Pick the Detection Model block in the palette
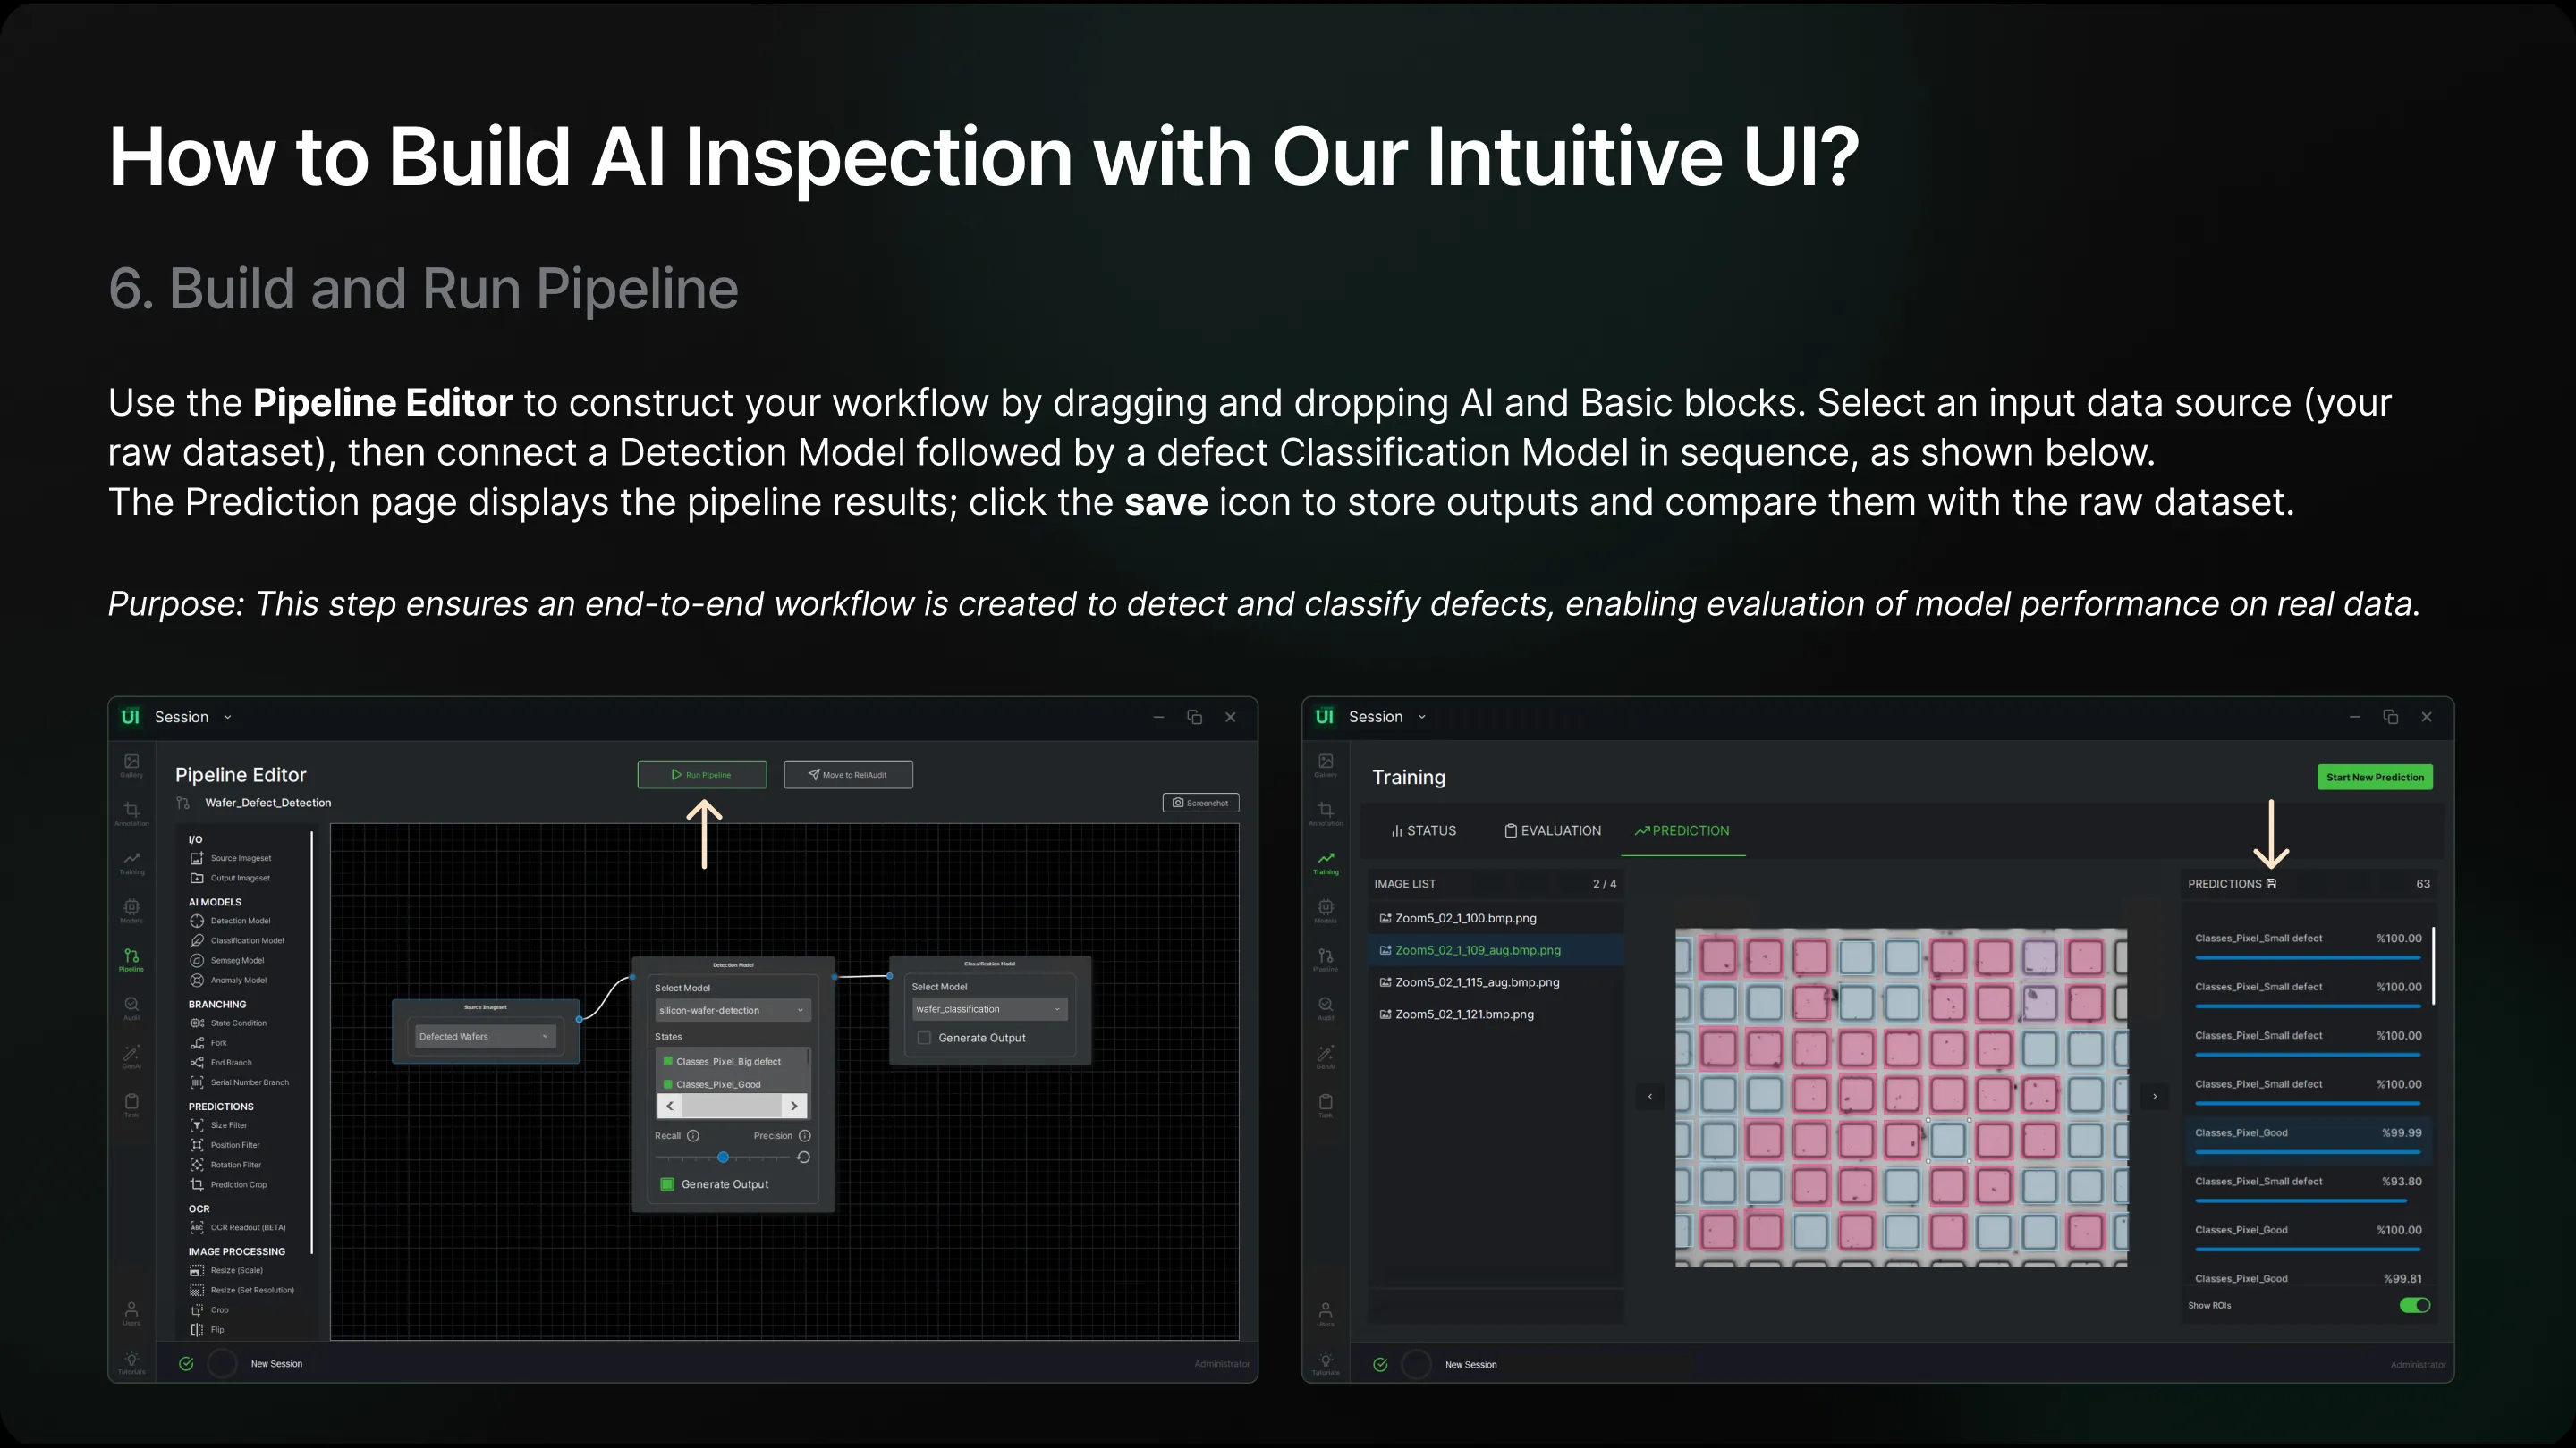The width and height of the screenshot is (2576, 1448). 230,921
